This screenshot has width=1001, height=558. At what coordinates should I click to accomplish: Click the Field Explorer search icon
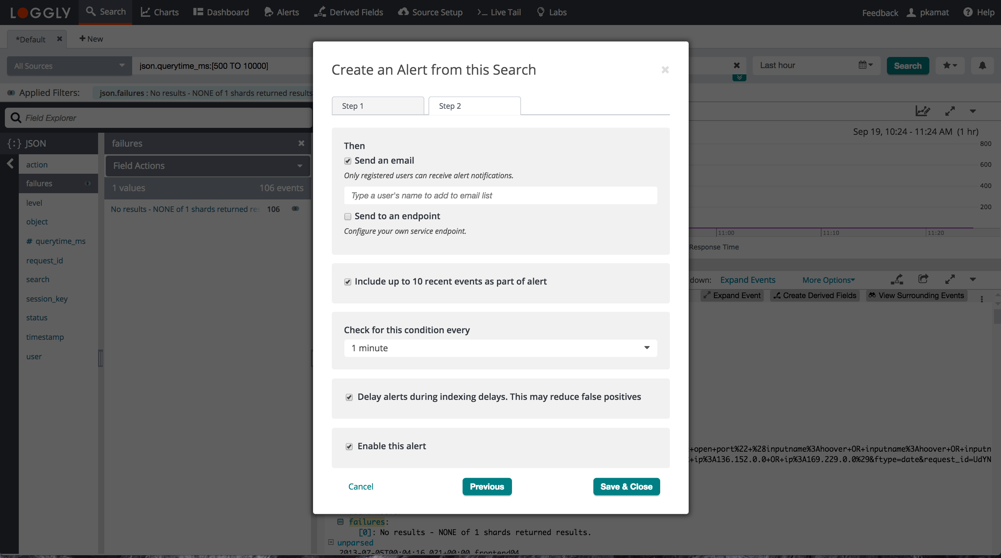pos(16,118)
